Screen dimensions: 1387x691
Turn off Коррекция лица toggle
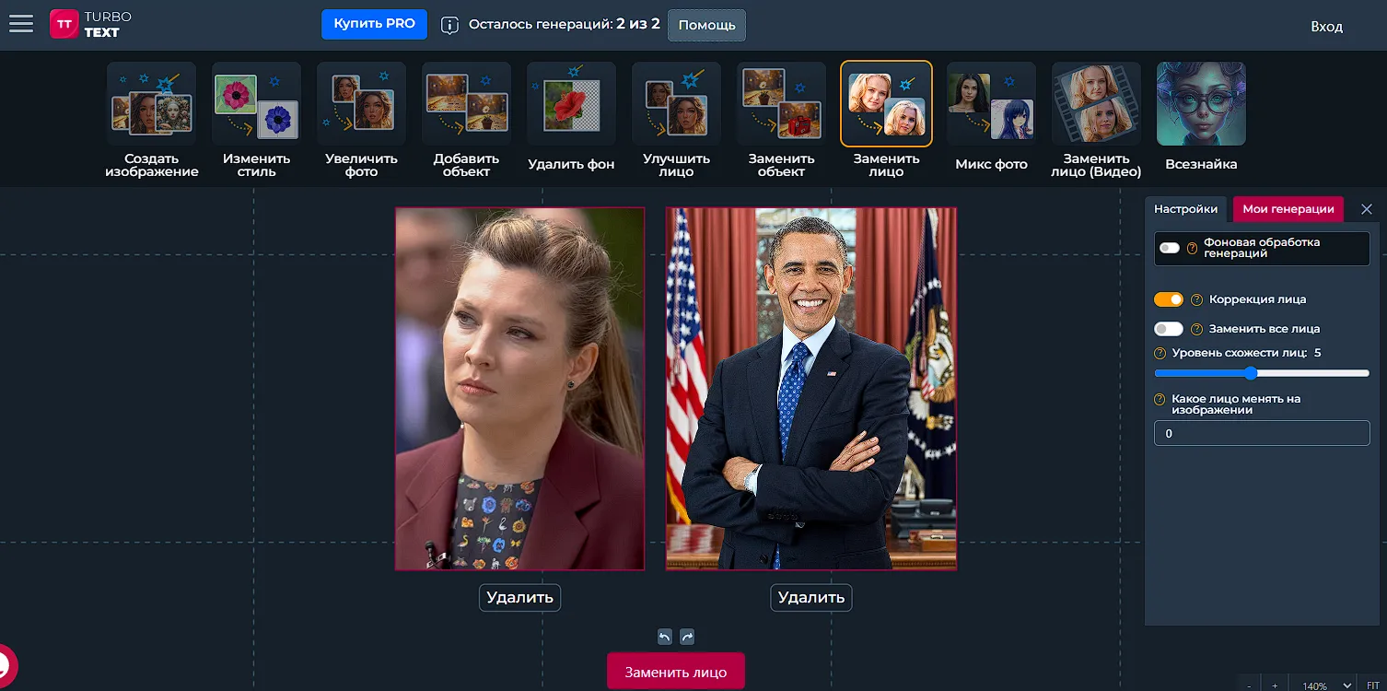pyautogui.click(x=1169, y=299)
